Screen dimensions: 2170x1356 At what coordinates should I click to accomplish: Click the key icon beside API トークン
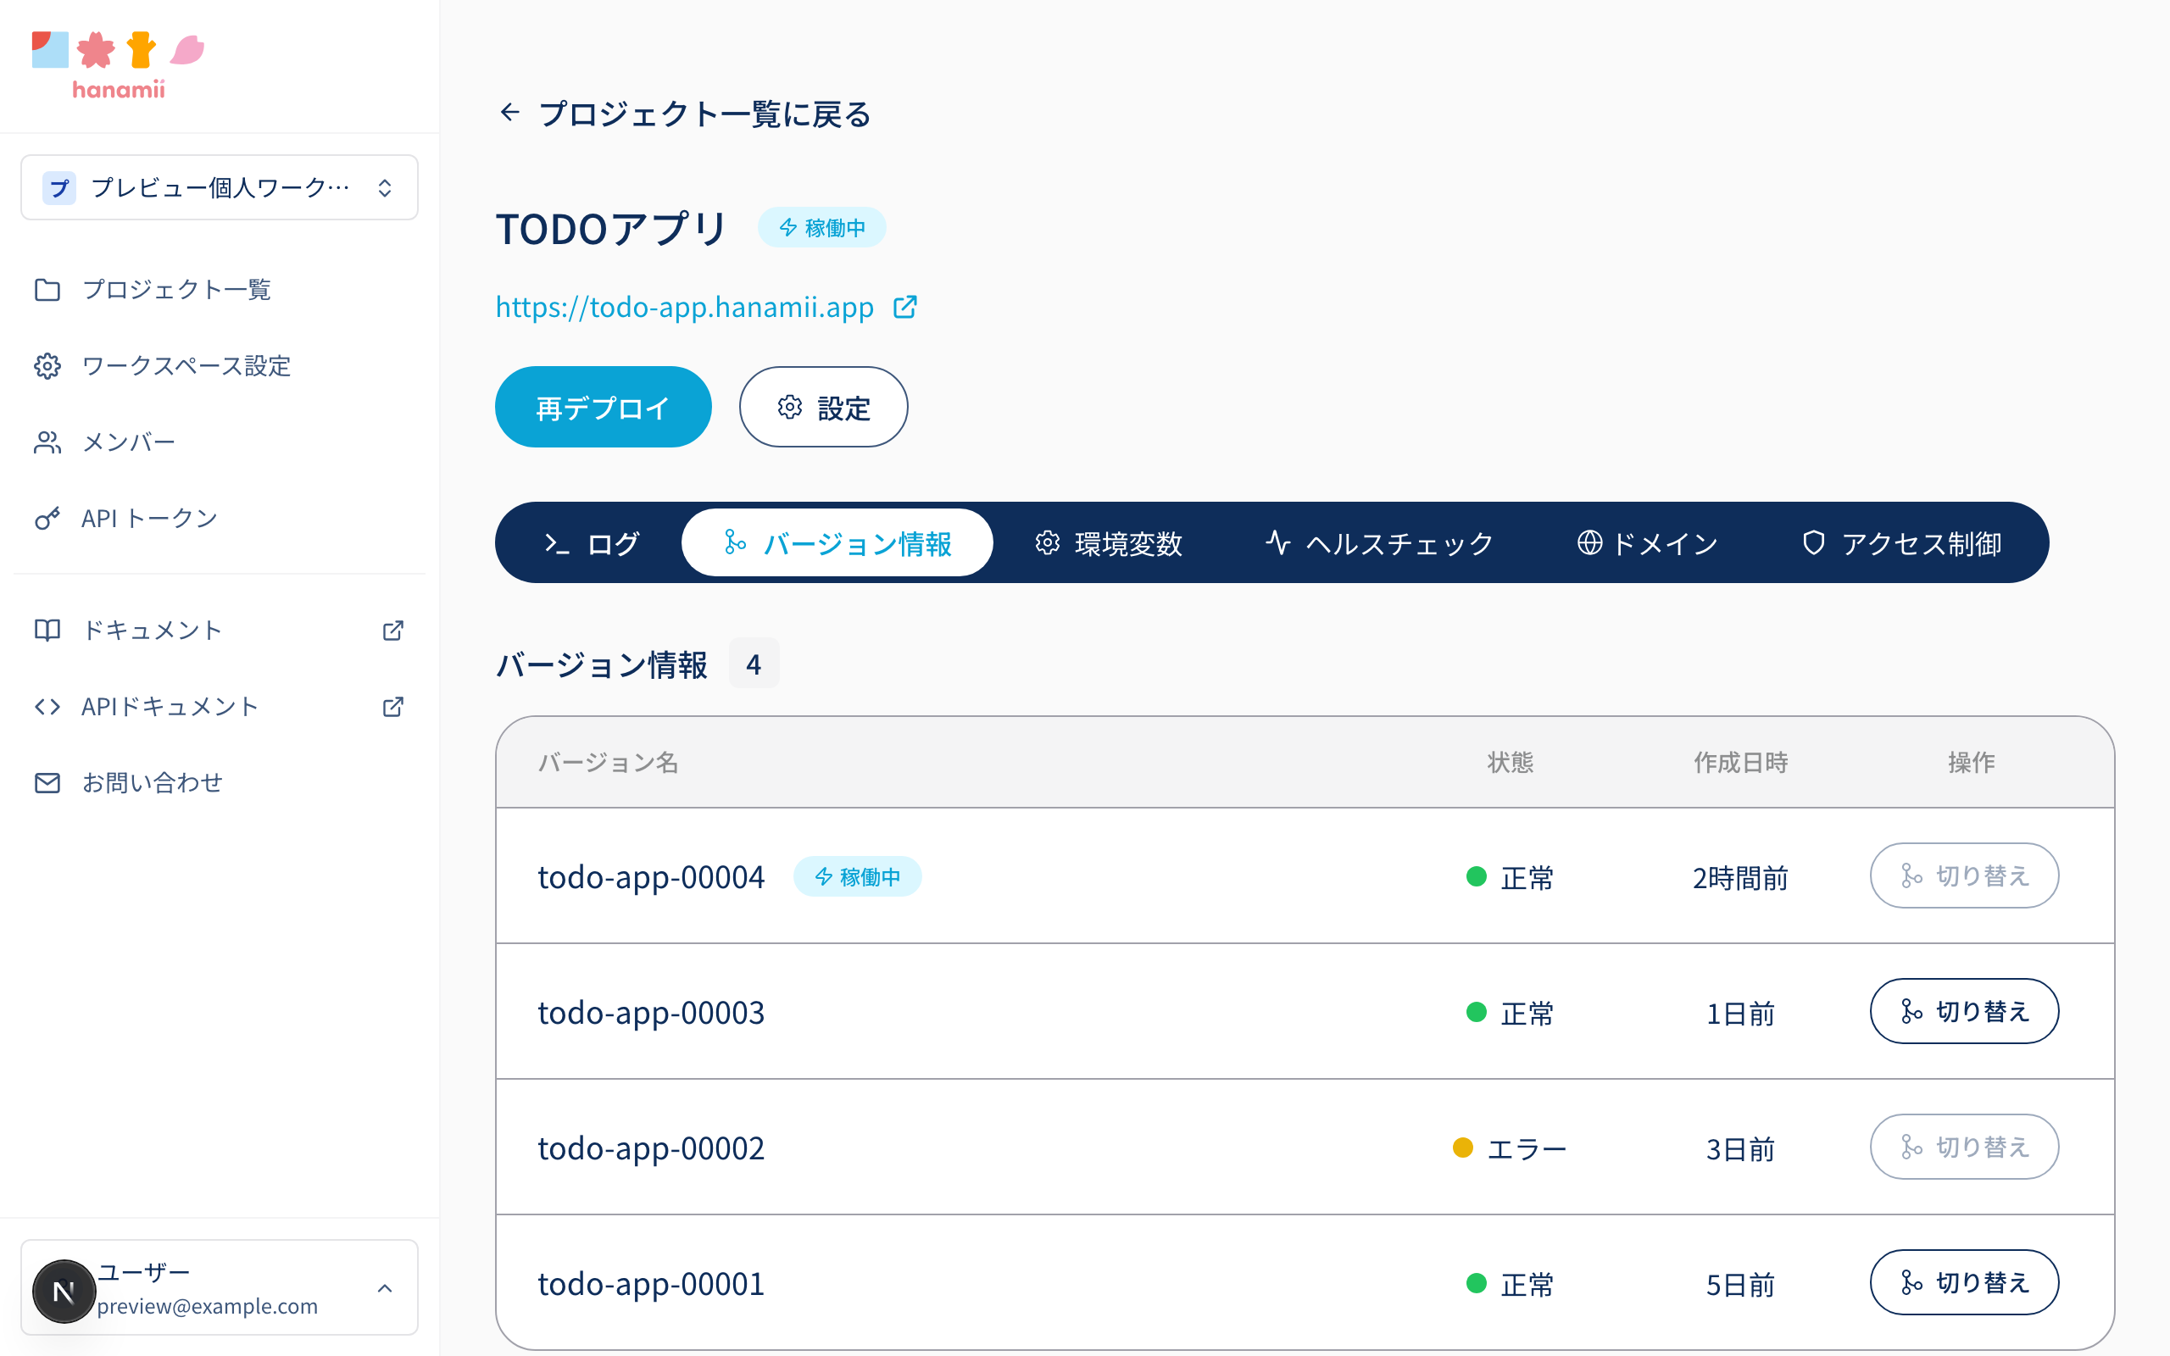coord(47,519)
